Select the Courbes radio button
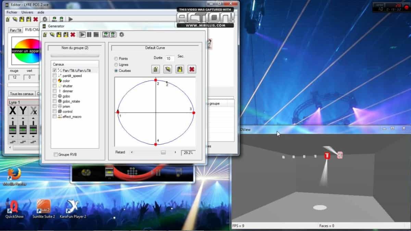This screenshot has height=231, width=411. click(116, 71)
